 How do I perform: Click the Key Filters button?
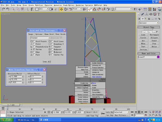pyautogui.click(x=122, y=115)
